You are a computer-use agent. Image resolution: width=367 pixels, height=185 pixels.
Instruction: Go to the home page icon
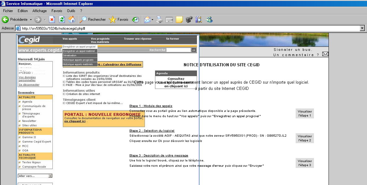tap(72, 20)
